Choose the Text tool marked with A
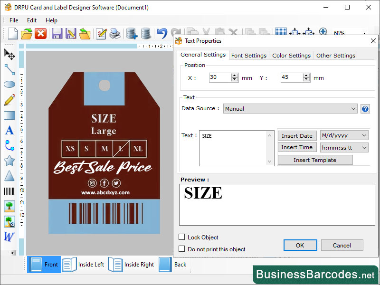Image resolution: width=380 pixels, height=285 pixels. 9,130
